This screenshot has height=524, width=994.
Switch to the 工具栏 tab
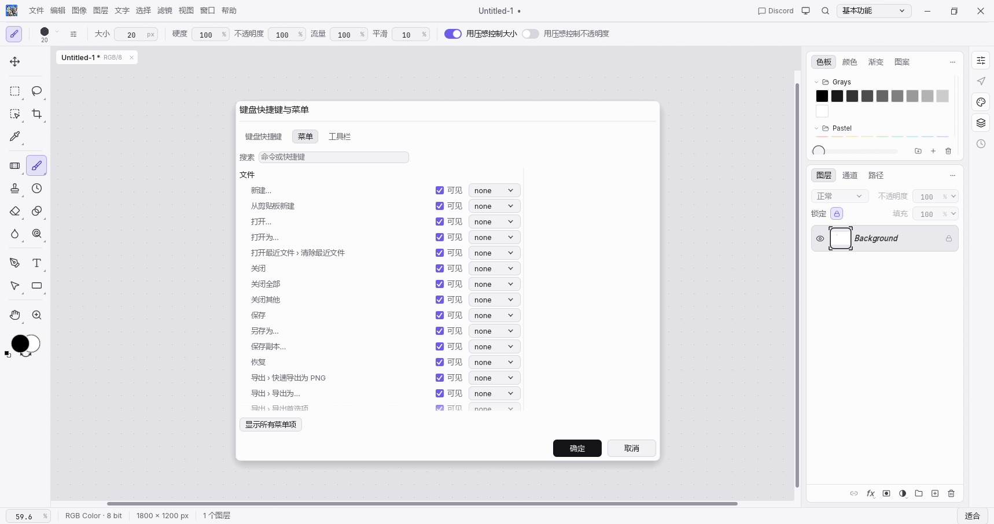coord(340,136)
